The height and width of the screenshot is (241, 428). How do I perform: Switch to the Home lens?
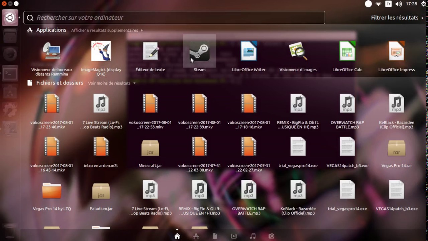(x=177, y=236)
